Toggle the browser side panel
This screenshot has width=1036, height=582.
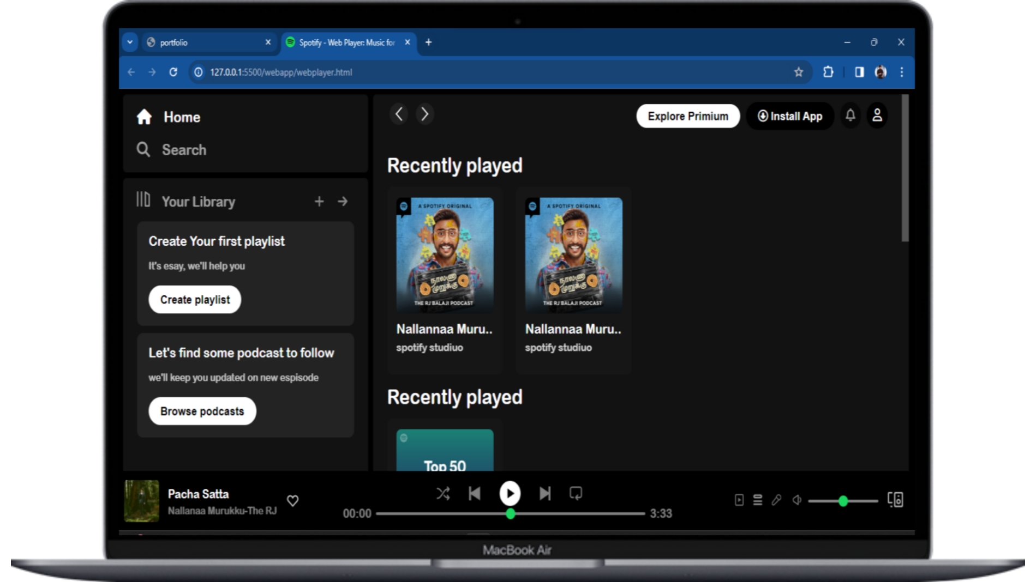point(859,72)
